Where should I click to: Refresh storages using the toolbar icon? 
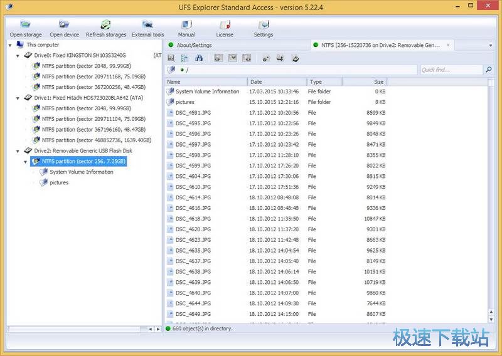[105, 26]
